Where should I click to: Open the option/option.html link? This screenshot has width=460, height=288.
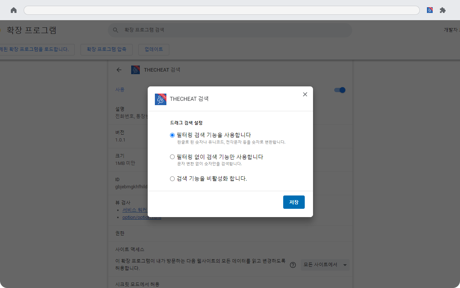(x=142, y=217)
